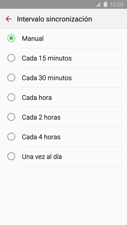Check the Cada 4 horas radio circle
The image size is (127, 225).
11,137
